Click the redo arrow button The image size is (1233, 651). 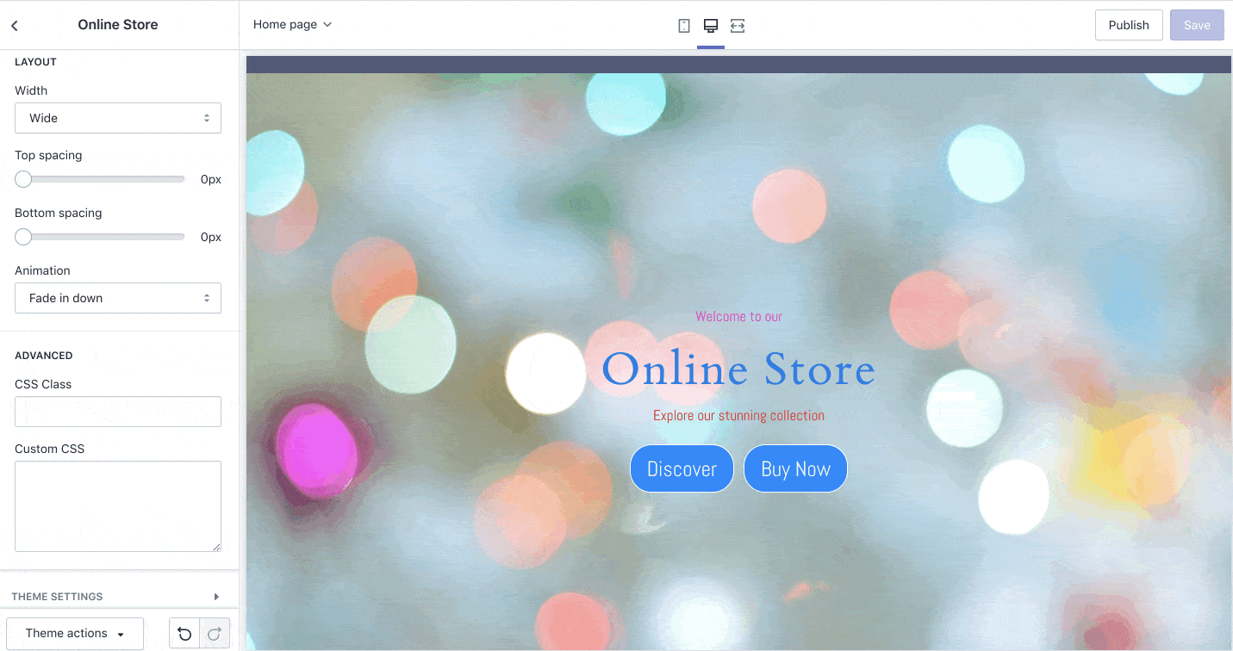pos(215,634)
